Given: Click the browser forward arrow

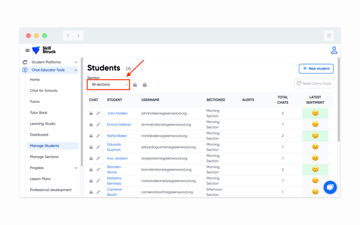Looking at the screenshot, I should point(78,36).
